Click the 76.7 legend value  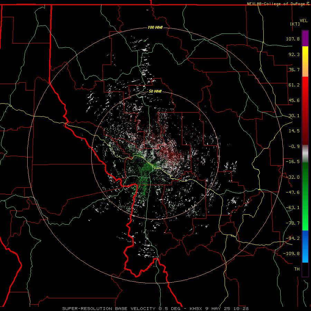tap(294, 69)
